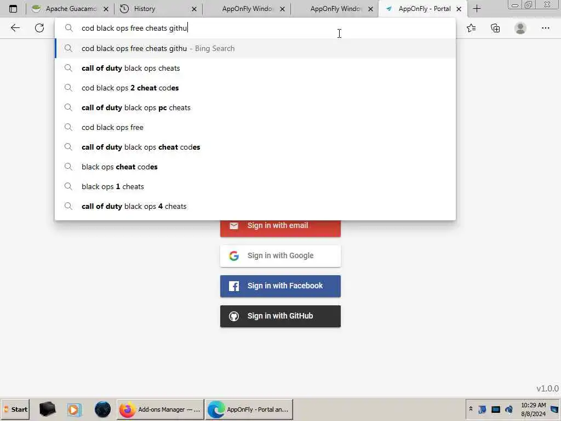
Task: Choose suggestion 'cod black ops free'
Action: click(255, 127)
